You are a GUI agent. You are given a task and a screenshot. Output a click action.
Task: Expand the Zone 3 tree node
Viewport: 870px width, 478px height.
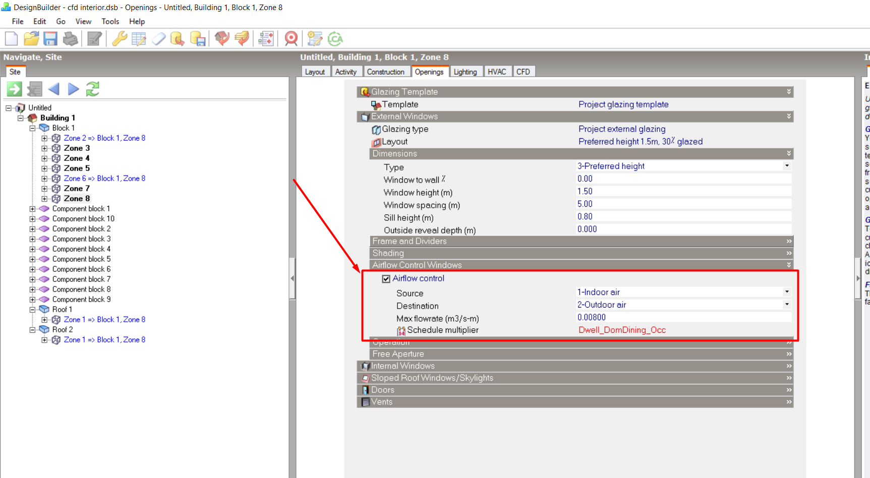[x=44, y=148]
